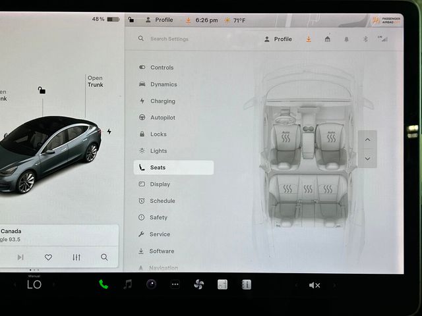
Task: Tap the up chevron beside the seat diagram
Action: (367, 140)
